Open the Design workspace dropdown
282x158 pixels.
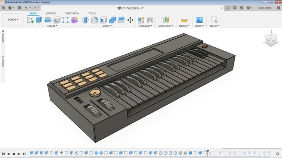tap(13, 19)
